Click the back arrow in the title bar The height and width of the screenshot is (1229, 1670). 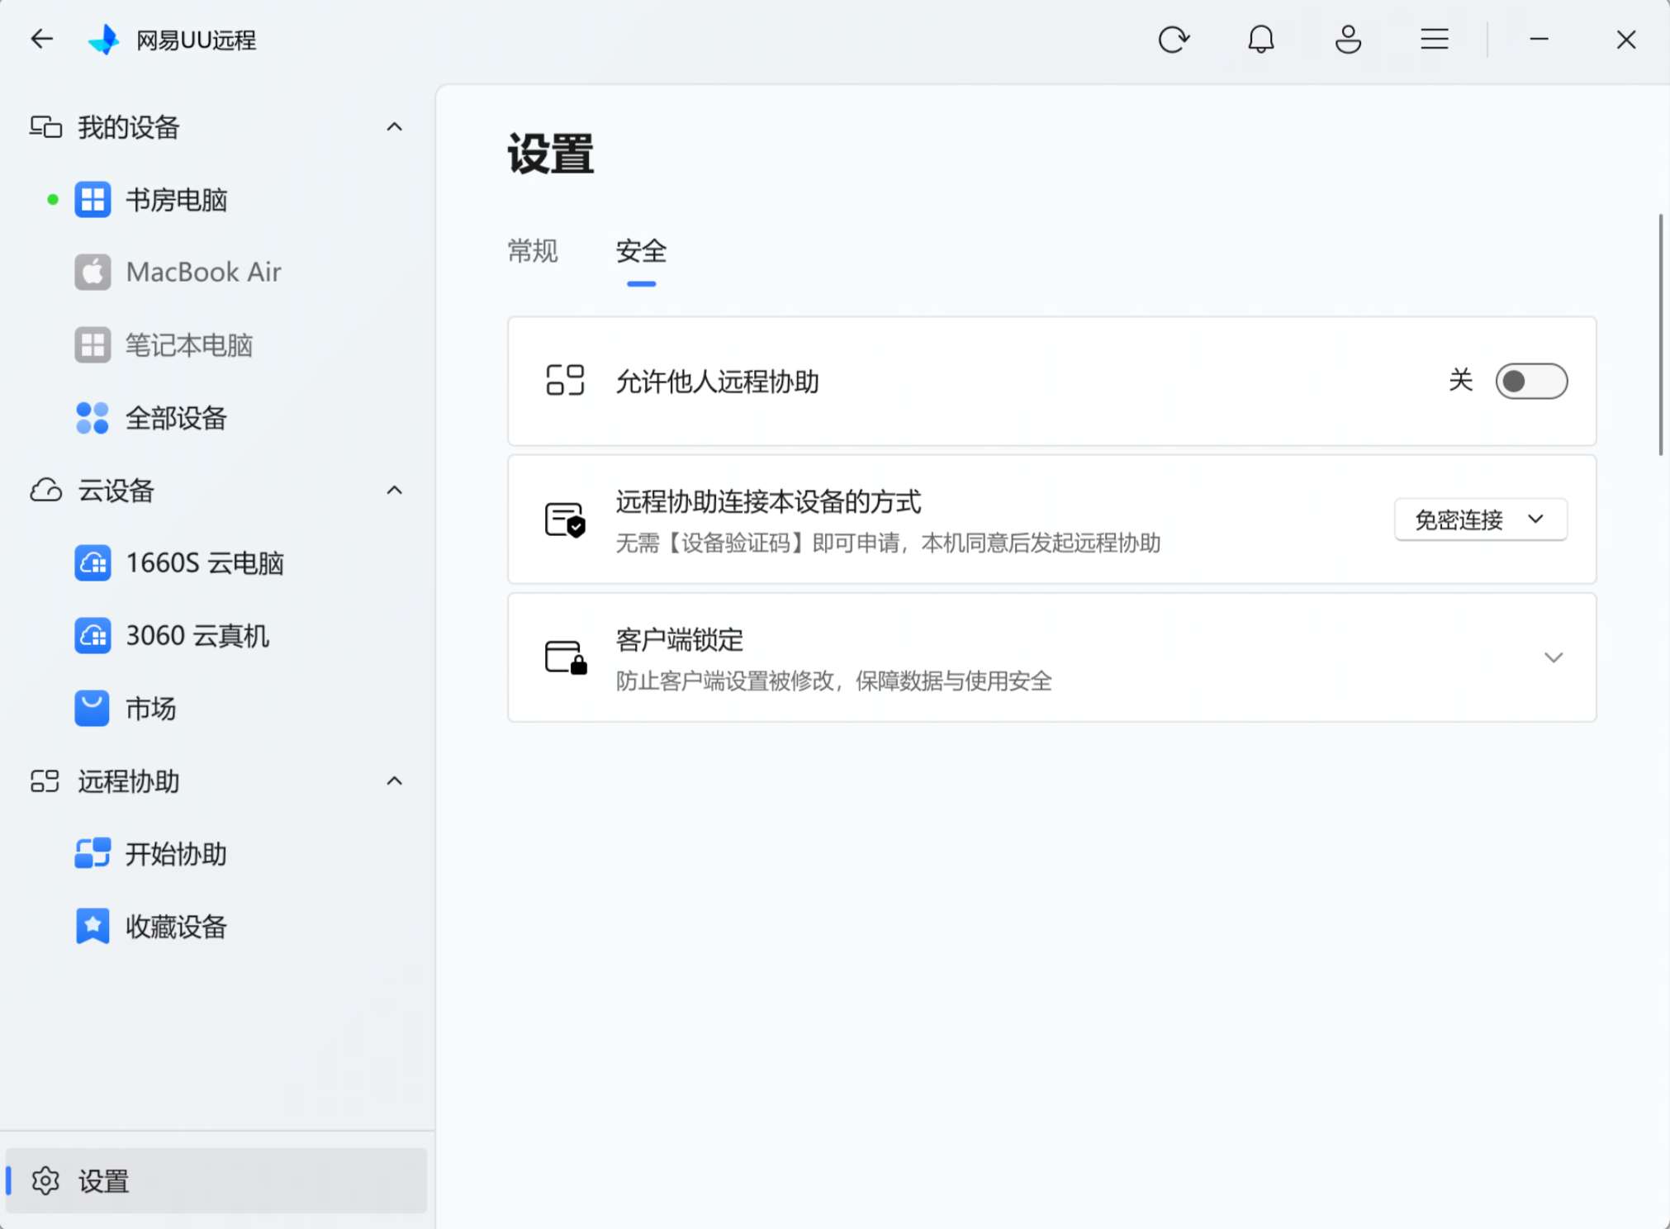click(x=41, y=39)
